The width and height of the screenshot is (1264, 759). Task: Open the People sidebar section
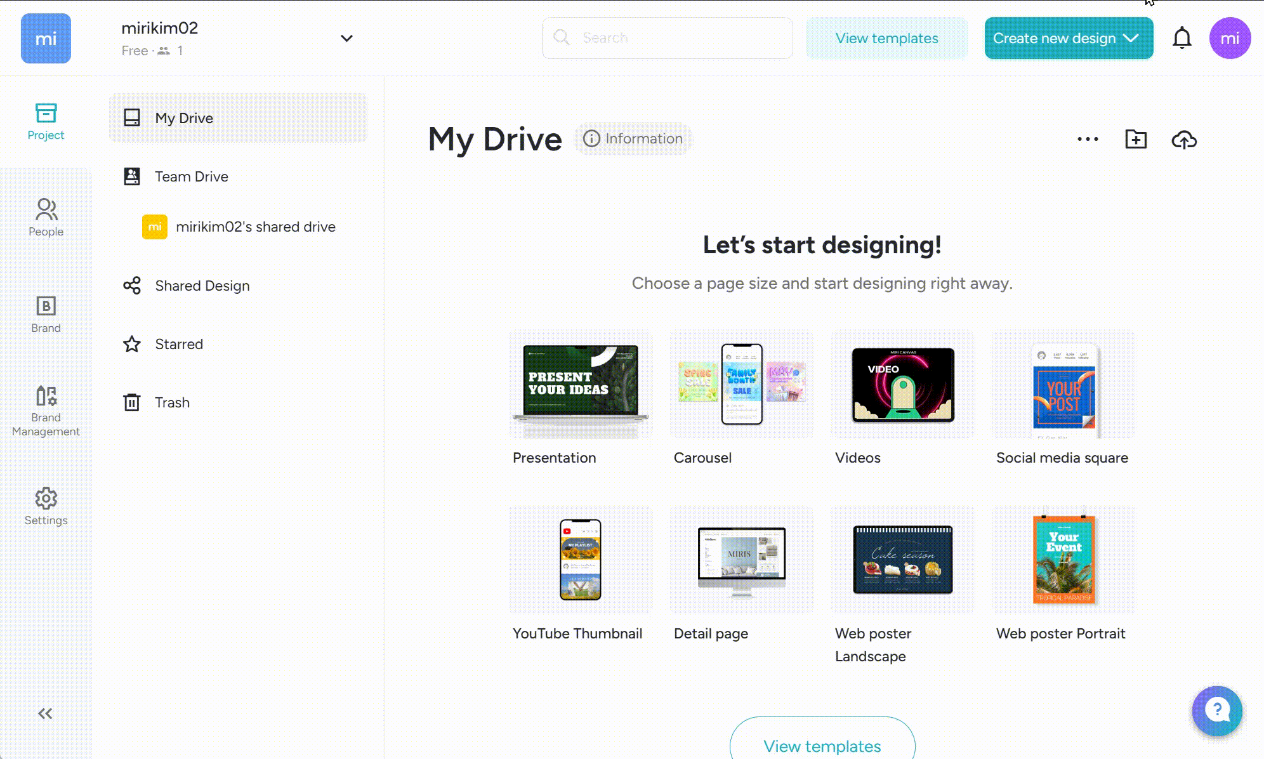click(x=46, y=218)
